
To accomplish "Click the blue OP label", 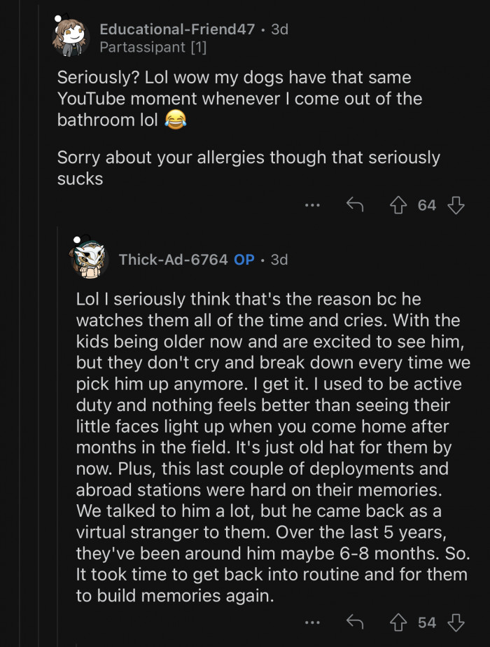I will pyautogui.click(x=244, y=260).
